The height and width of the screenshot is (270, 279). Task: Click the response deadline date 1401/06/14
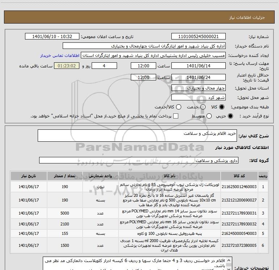[199, 66]
